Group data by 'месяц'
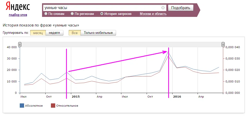This screenshot has height=117, width=248. click(x=38, y=33)
